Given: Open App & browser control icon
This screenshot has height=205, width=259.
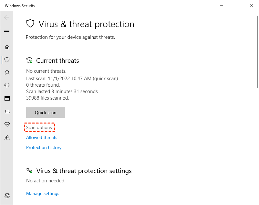Looking at the screenshot, I should point(7,99).
